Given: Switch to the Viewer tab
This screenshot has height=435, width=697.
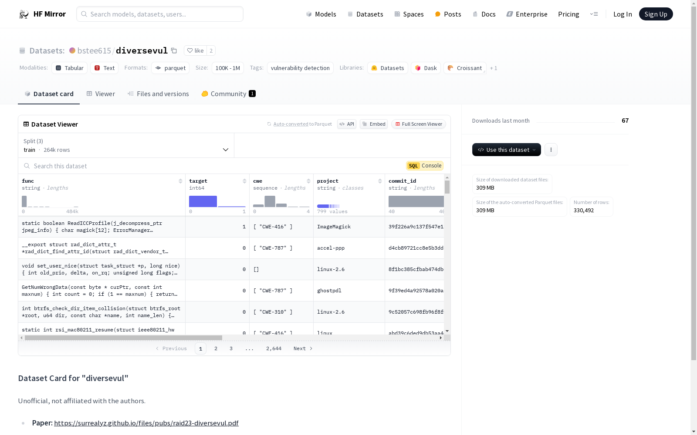Looking at the screenshot, I should tap(101, 94).
